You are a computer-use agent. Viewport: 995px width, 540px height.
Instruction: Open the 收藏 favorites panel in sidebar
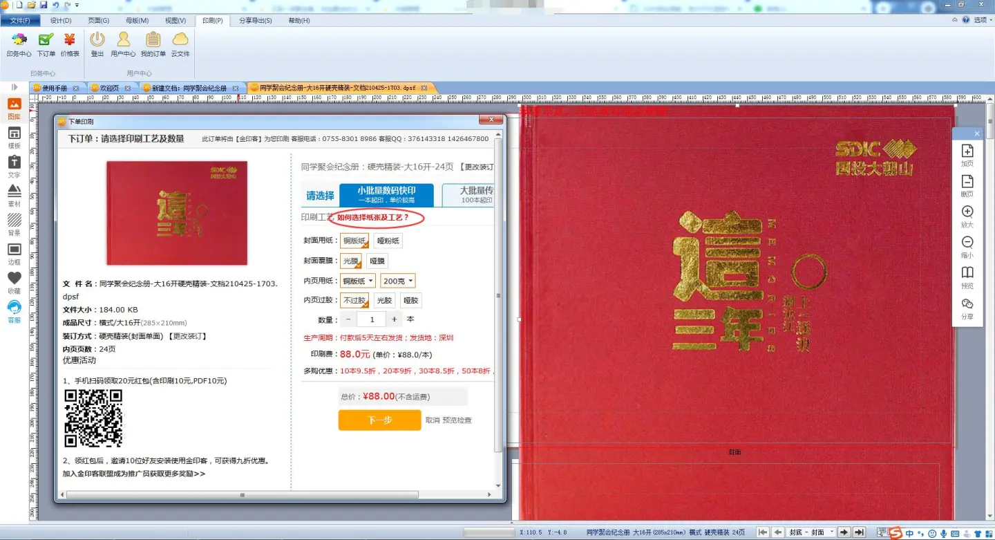tap(14, 283)
